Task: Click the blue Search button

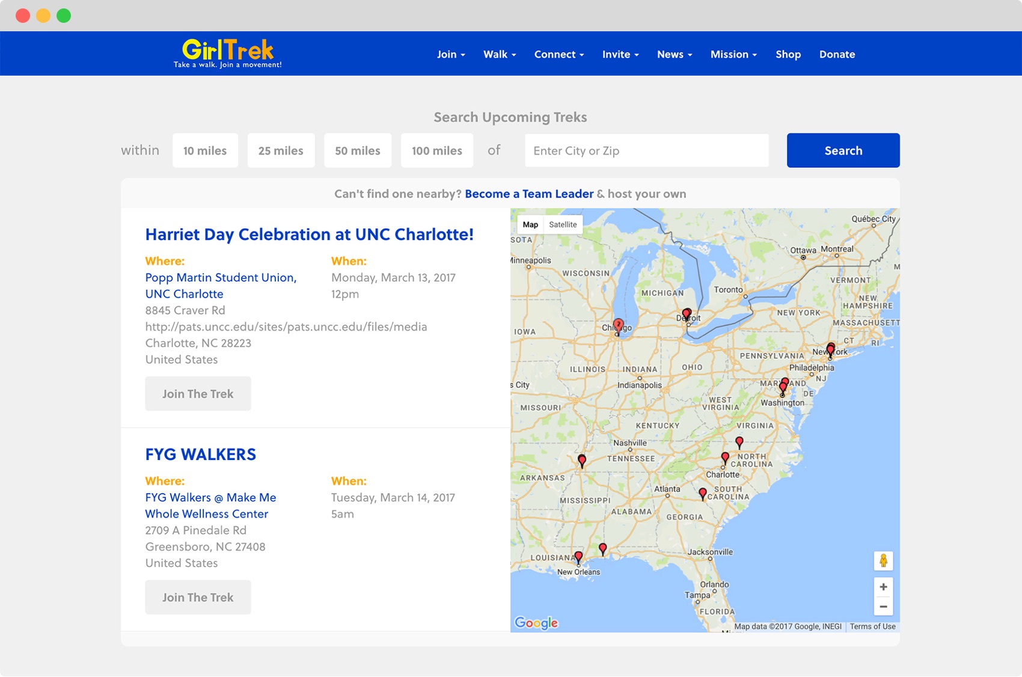Action: tap(843, 150)
